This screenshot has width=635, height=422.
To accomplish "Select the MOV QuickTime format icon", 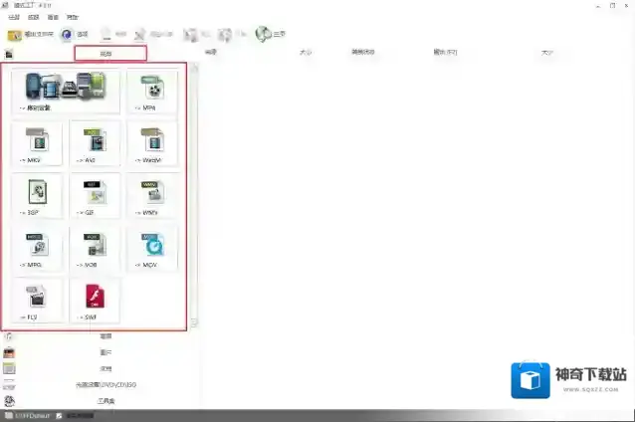I will click(x=151, y=249).
